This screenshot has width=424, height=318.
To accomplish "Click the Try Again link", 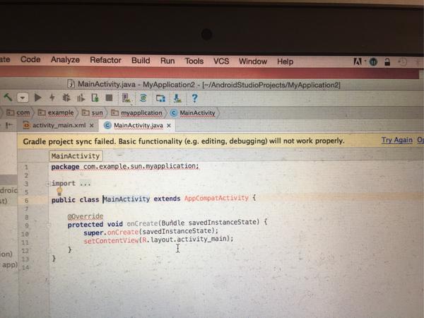I will pyautogui.click(x=396, y=140).
